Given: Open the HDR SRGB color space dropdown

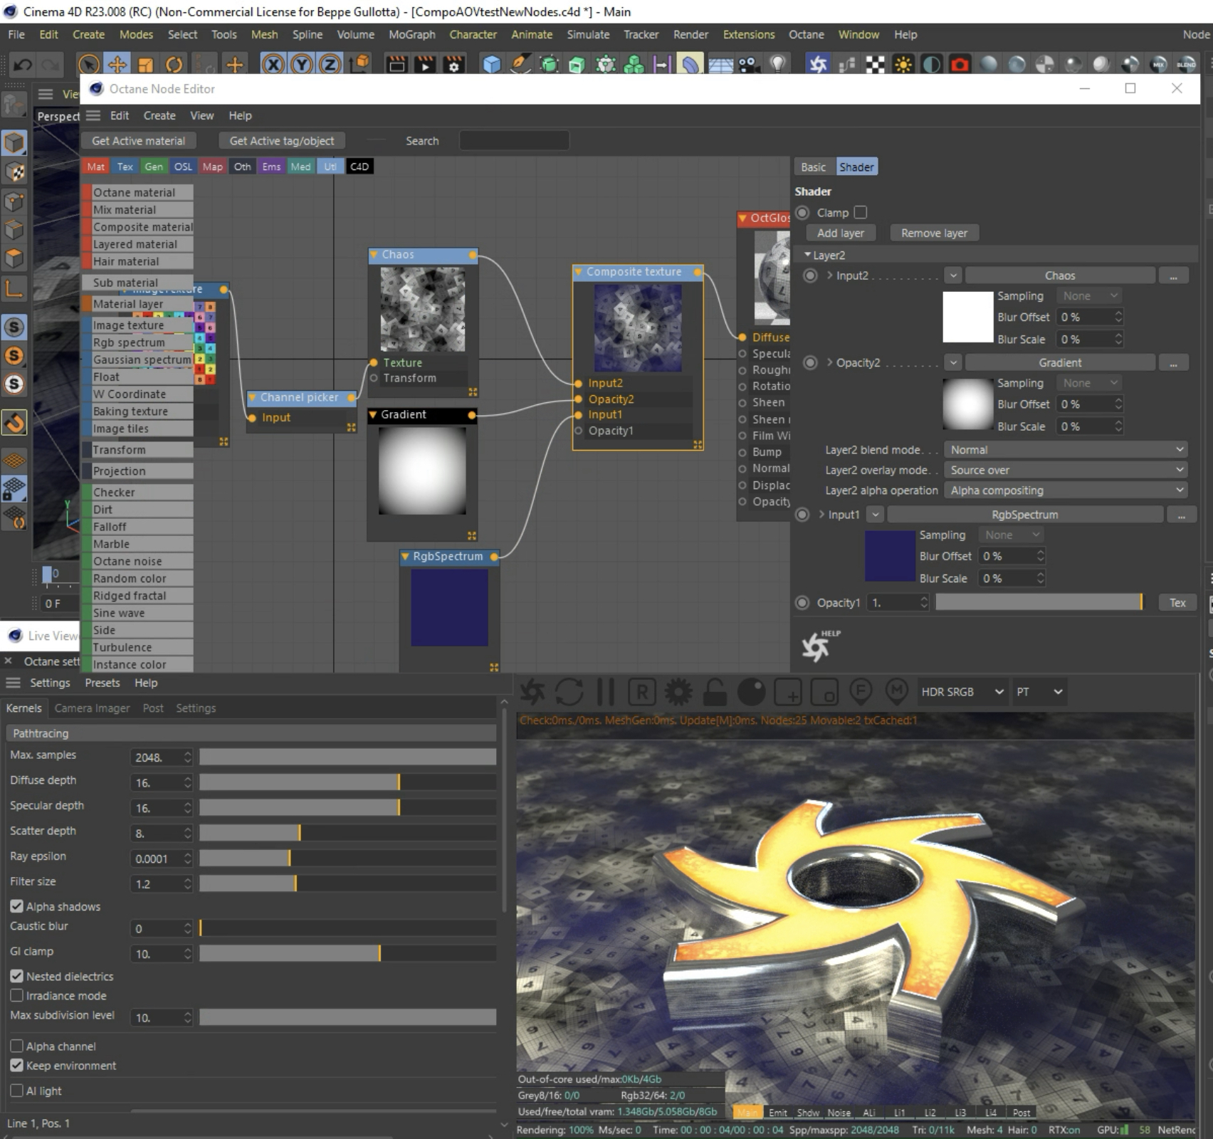Looking at the screenshot, I should [x=962, y=692].
